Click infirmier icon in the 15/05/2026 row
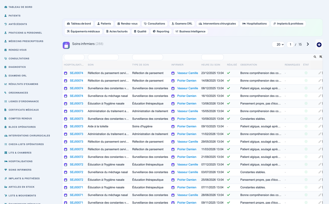The width and height of the screenshot is (329, 204). (173, 111)
